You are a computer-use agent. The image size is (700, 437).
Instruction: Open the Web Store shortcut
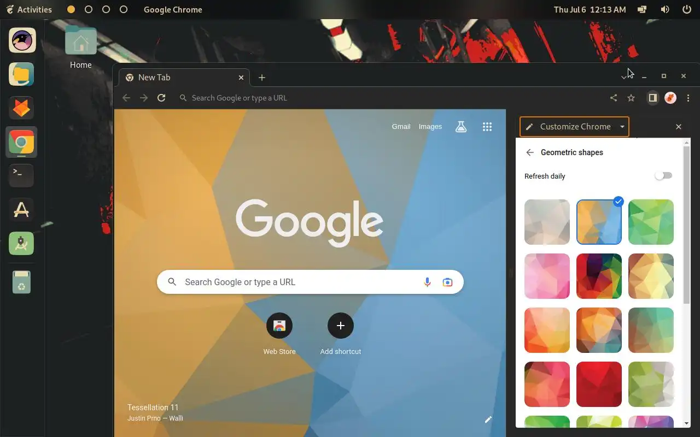click(279, 334)
